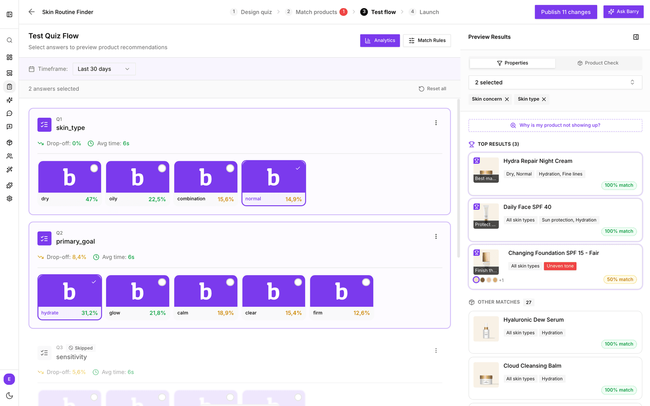Toggle dark mode moon icon
The height and width of the screenshot is (406, 650).
(x=9, y=395)
